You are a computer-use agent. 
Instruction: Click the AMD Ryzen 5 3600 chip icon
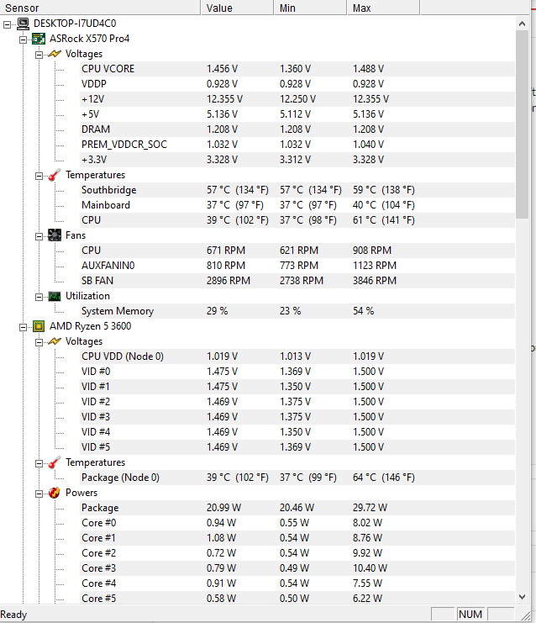coord(39,326)
